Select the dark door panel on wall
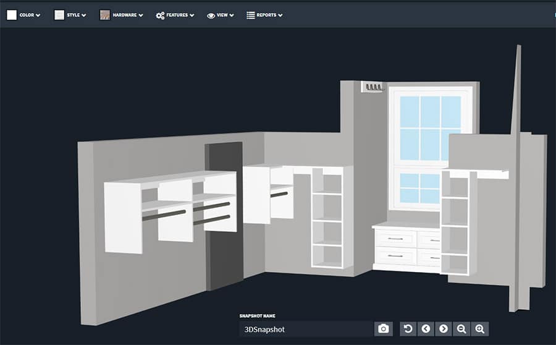The height and width of the screenshot is (345, 556). click(x=224, y=215)
